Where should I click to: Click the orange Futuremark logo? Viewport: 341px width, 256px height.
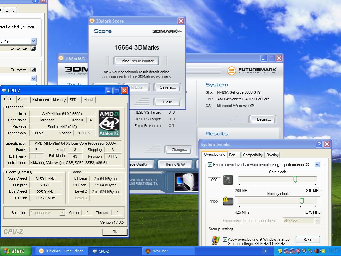click(x=232, y=71)
